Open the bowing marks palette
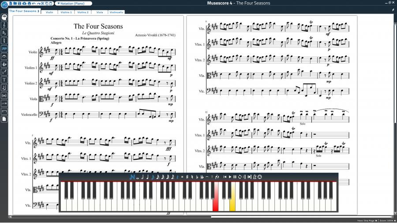Image resolution: width=397 pixels, height=223 pixels. click(x=4, y=72)
